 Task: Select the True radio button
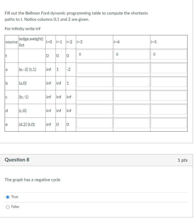click(x=8, y=197)
